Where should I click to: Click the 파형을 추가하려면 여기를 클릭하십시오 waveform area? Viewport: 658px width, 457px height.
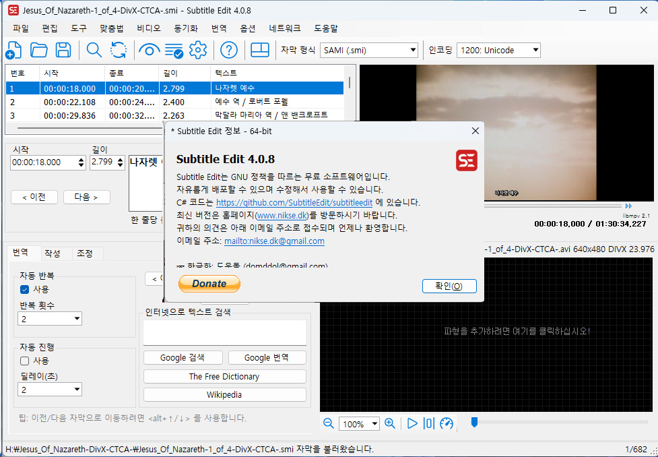tap(486, 334)
